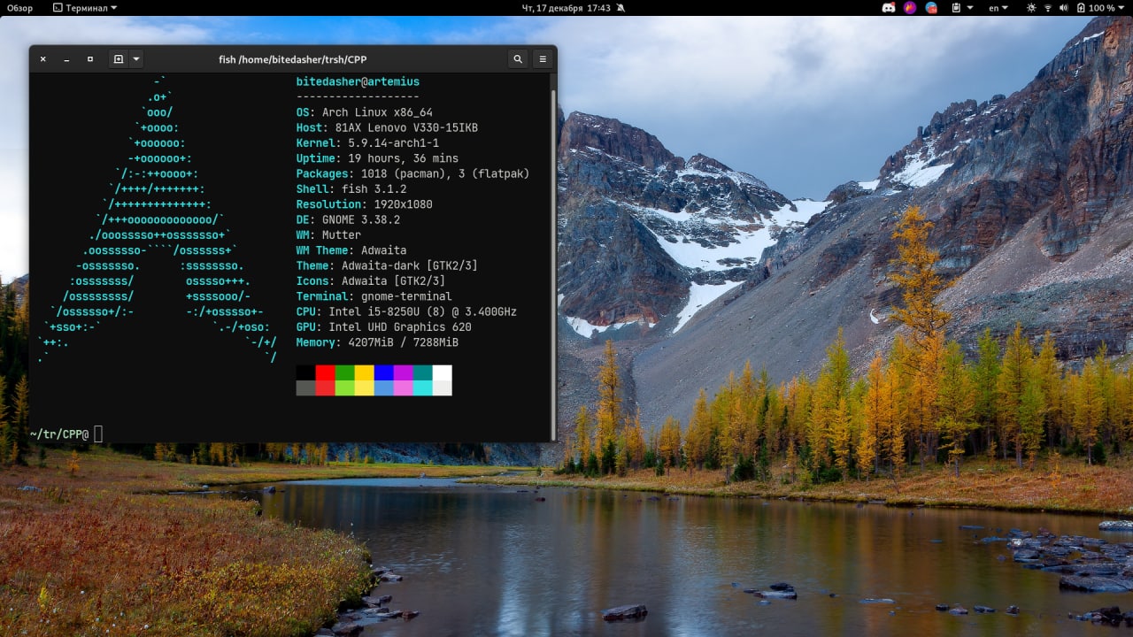Open terminal search
The image size is (1133, 637).
518,59
